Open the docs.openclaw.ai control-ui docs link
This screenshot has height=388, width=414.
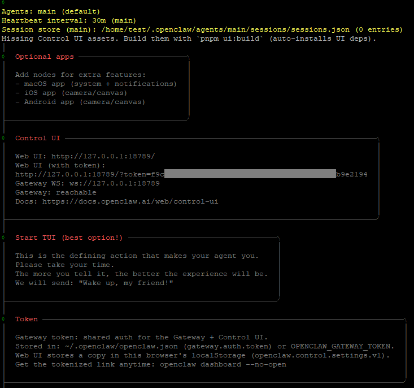pyautogui.click(x=130, y=201)
